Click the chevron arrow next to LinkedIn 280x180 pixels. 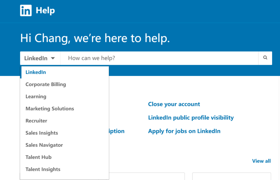pyautogui.click(x=53, y=58)
